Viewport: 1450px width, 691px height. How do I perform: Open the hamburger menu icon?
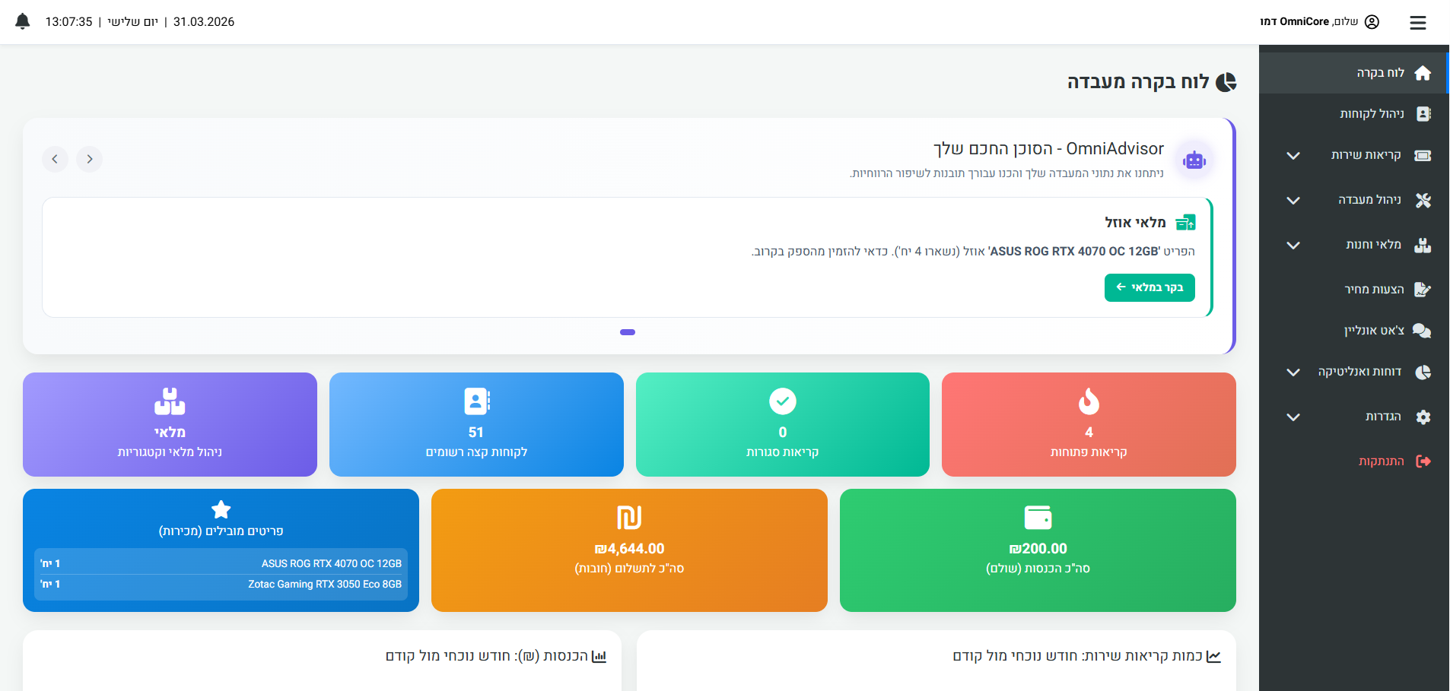click(1417, 23)
